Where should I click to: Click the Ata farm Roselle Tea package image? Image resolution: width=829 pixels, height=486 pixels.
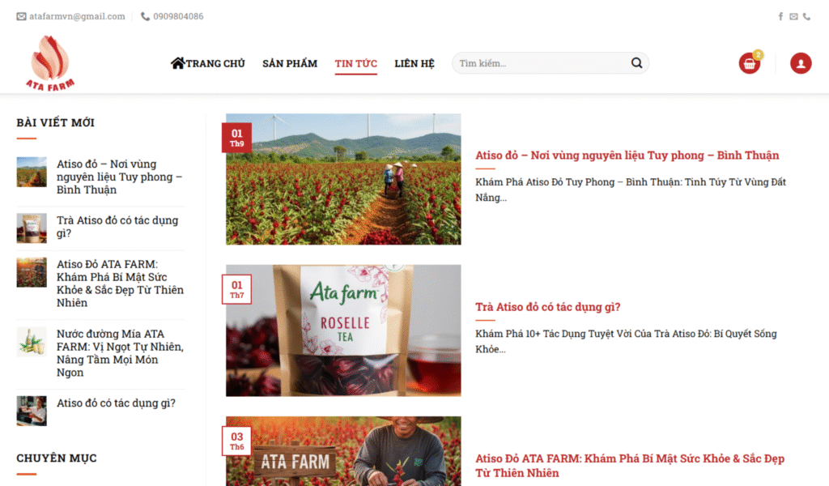(343, 330)
